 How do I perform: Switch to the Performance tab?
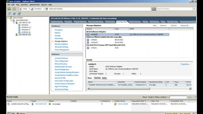(x=110, y=22)
